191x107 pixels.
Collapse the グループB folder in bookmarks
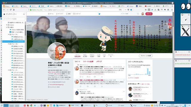point(9,44)
